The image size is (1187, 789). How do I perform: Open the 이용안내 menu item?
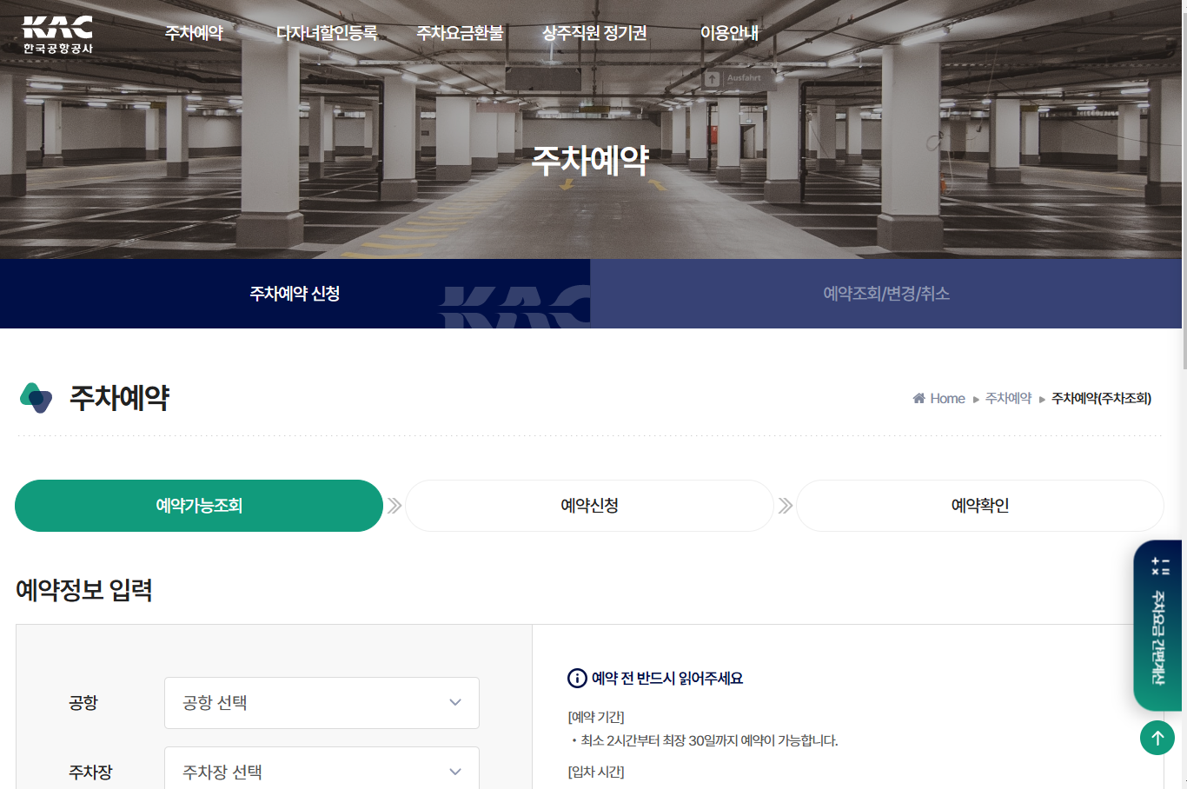(730, 33)
